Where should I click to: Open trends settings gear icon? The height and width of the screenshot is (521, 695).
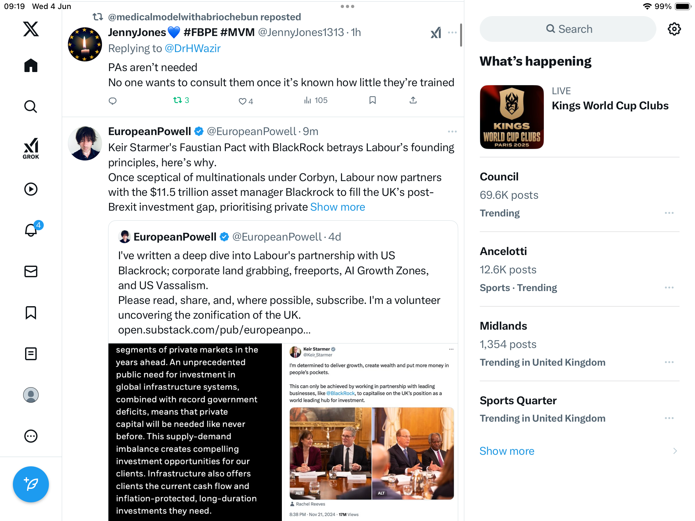click(x=674, y=29)
